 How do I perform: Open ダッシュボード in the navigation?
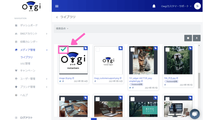(29, 25)
